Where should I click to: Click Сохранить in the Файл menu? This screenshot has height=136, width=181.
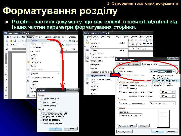(x=95, y=51)
